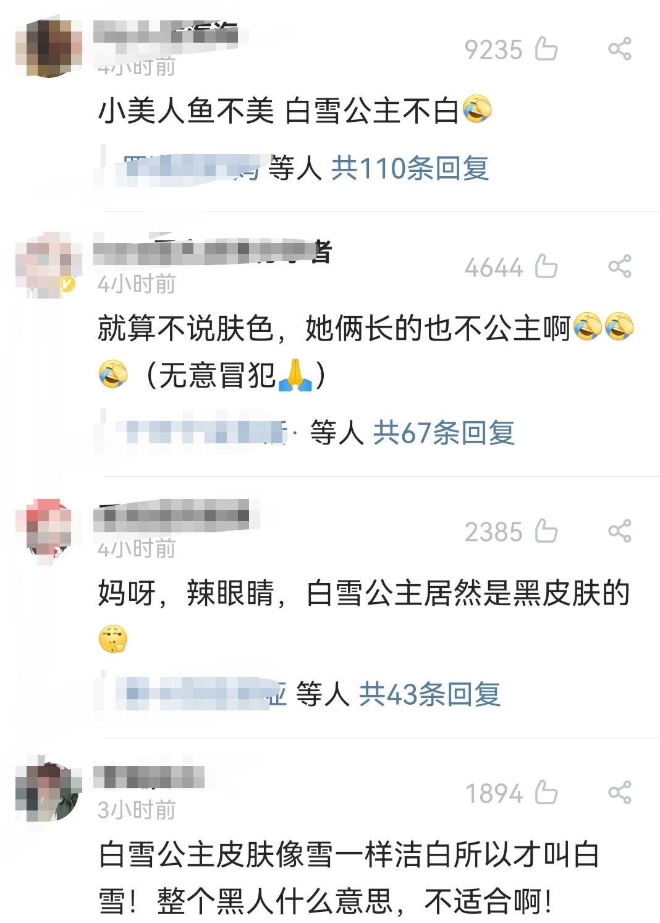660x923 pixels.
Task: Like the comment with 4644 likes
Action: [546, 266]
